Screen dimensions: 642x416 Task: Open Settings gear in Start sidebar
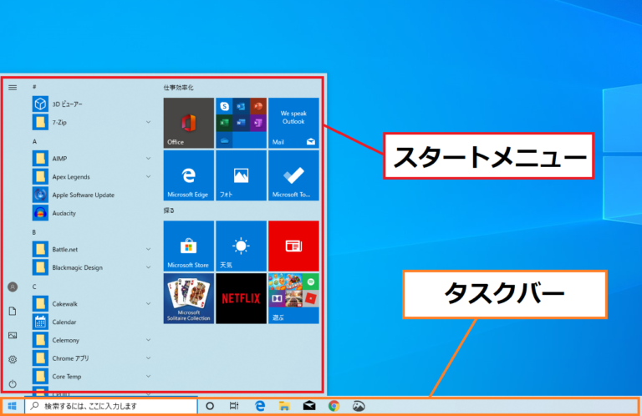13,359
